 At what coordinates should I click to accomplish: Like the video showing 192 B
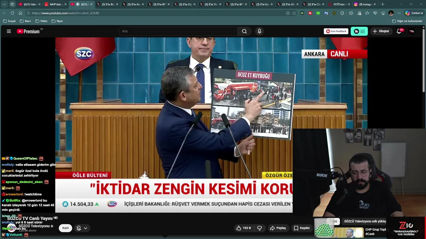pos(244,228)
